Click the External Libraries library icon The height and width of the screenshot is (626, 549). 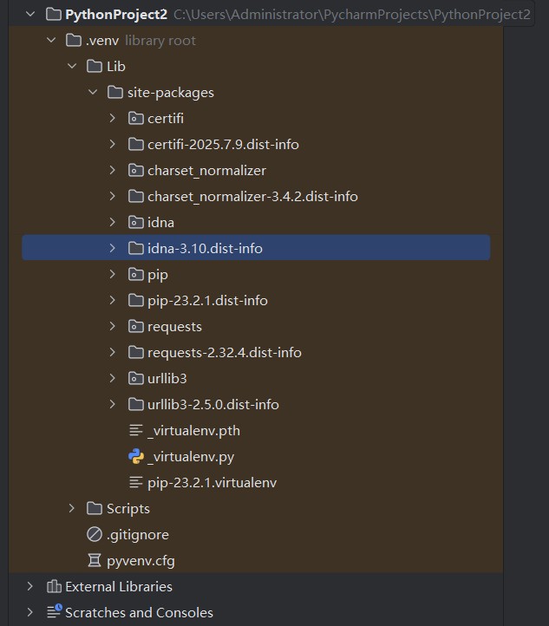pyautogui.click(x=54, y=586)
